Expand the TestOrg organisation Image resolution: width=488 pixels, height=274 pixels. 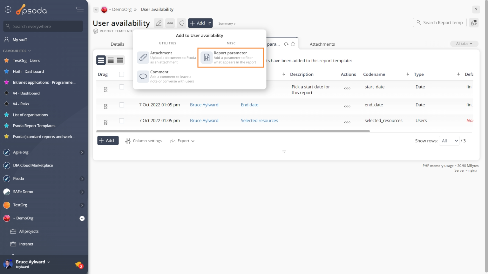82,205
